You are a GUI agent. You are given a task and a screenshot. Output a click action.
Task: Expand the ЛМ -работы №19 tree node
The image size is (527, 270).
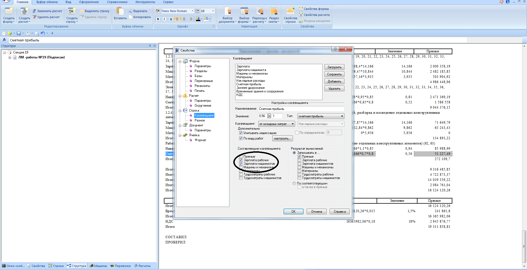(x=10, y=58)
